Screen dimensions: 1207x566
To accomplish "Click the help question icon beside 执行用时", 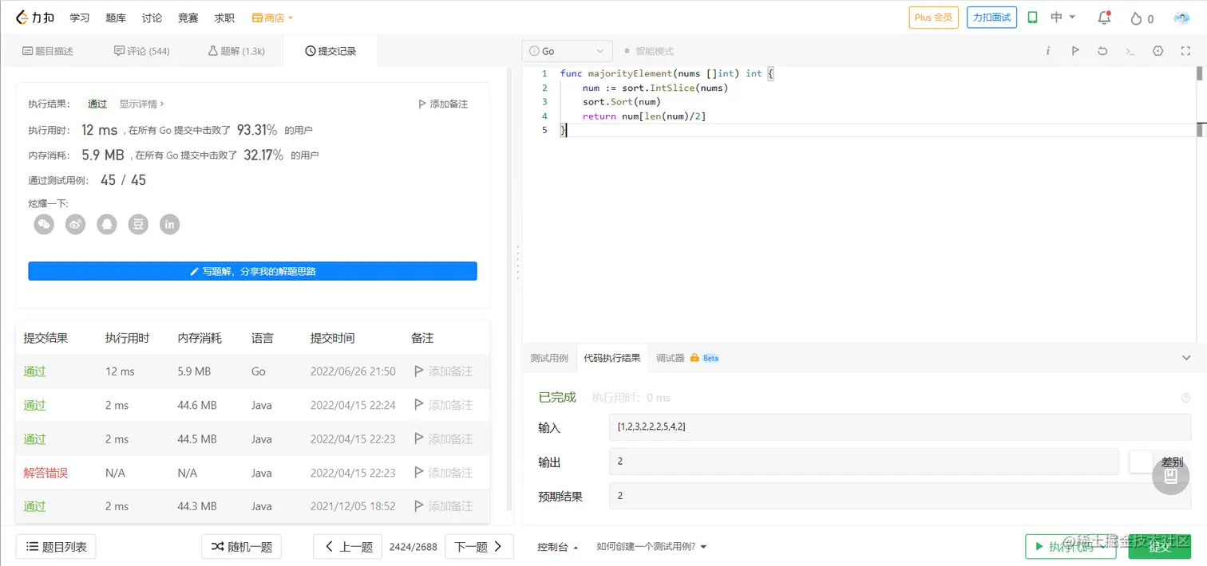I will tap(1185, 398).
